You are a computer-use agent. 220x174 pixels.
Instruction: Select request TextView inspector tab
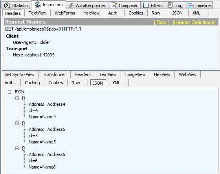tap(37, 13)
